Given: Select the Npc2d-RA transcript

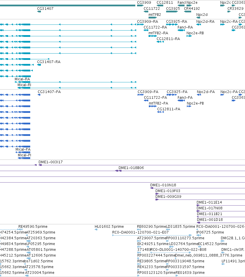Looking at the screenshot, I should point(205,22).
